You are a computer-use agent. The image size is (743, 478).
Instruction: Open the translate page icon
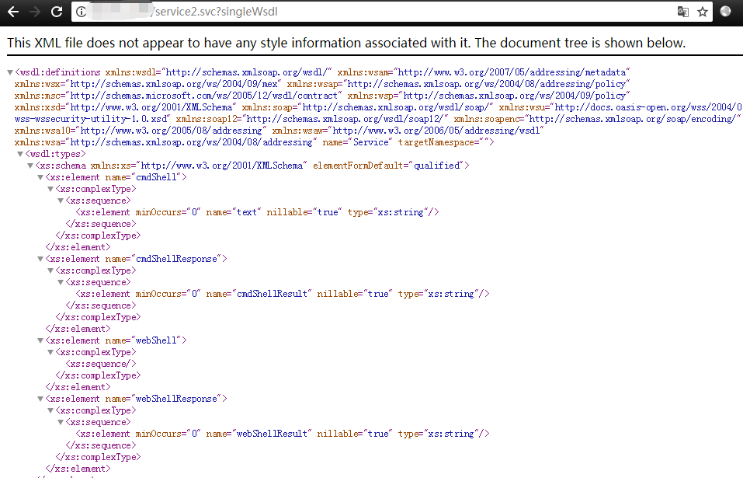(x=682, y=12)
